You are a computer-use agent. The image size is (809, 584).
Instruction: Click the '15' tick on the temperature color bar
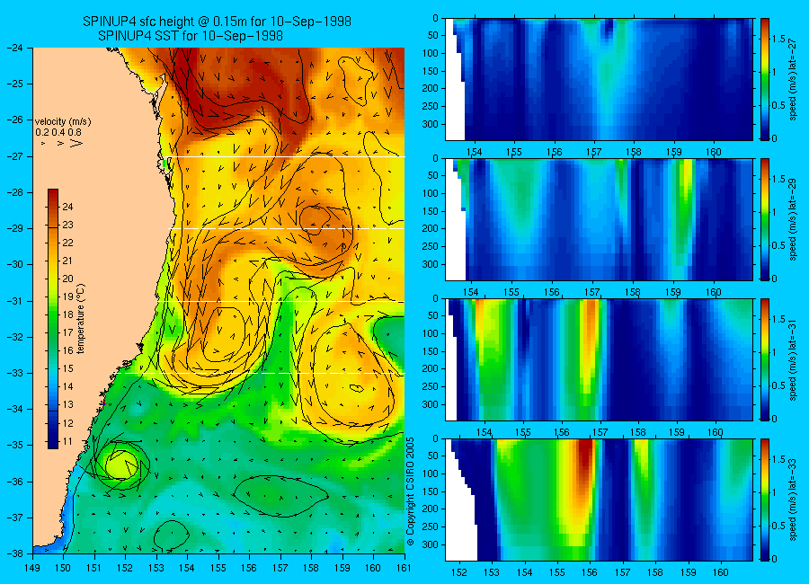click(x=67, y=369)
